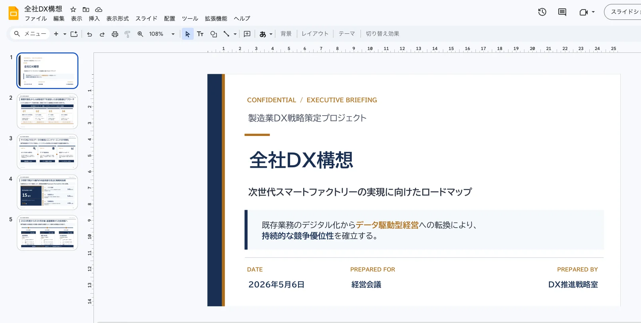Viewport: 641px width, 323px height.
Task: Insert a shape tool
Action: click(214, 34)
